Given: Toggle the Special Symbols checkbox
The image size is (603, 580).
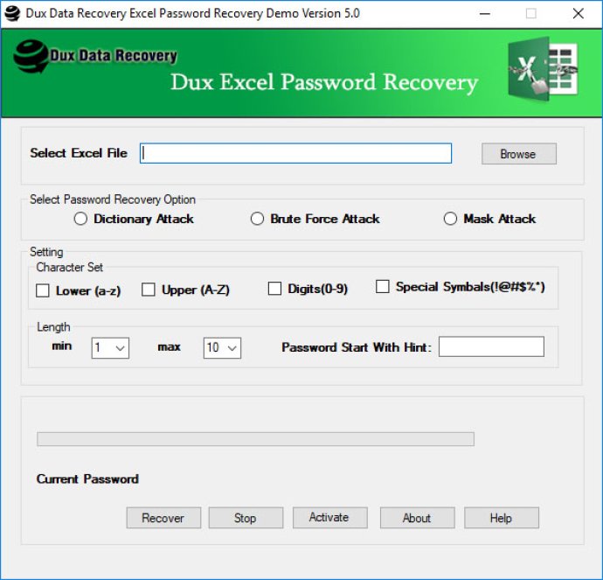Looking at the screenshot, I should point(382,286).
